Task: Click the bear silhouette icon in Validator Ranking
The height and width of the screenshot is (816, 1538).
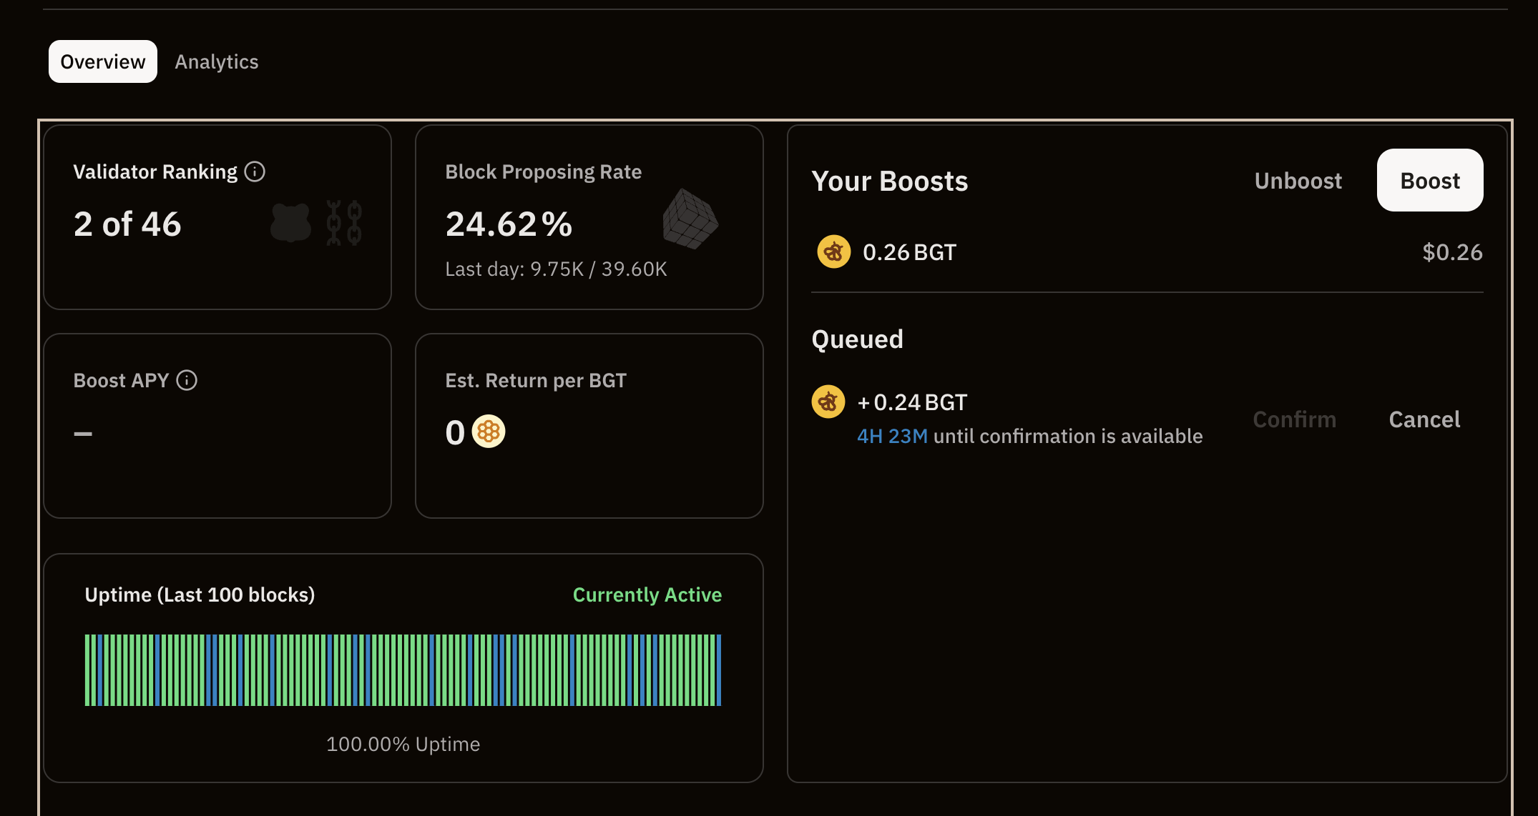Action: pyautogui.click(x=290, y=223)
